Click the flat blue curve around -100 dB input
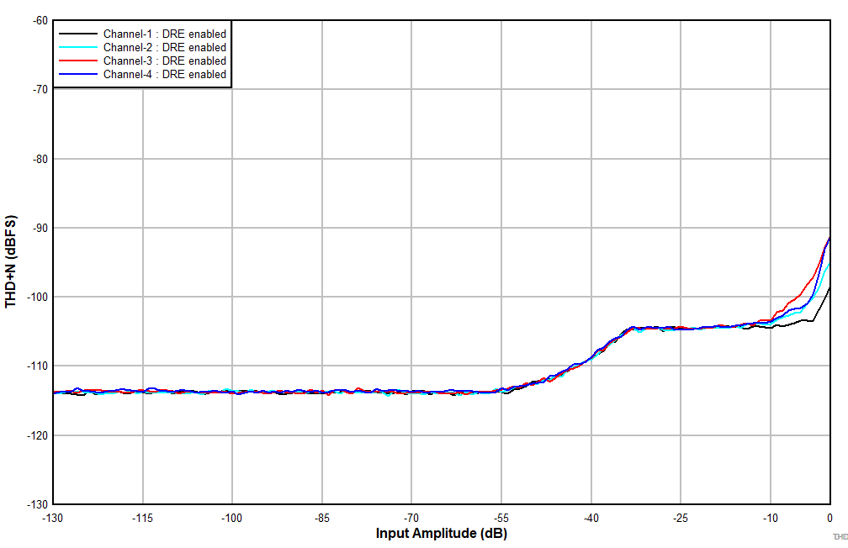848x548 pixels. click(x=231, y=390)
